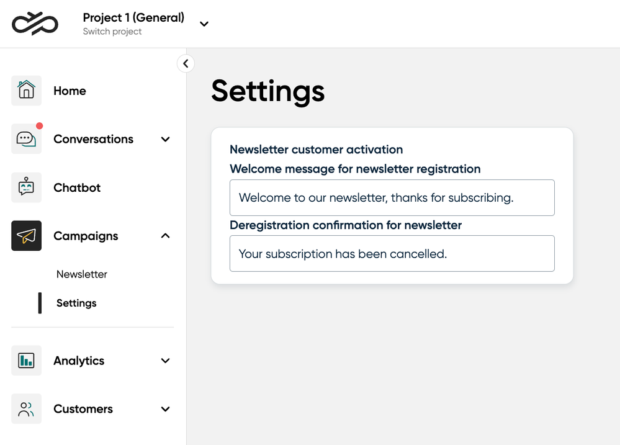The height and width of the screenshot is (445, 620).
Task: Click the Customers people icon
Action: [x=27, y=408]
